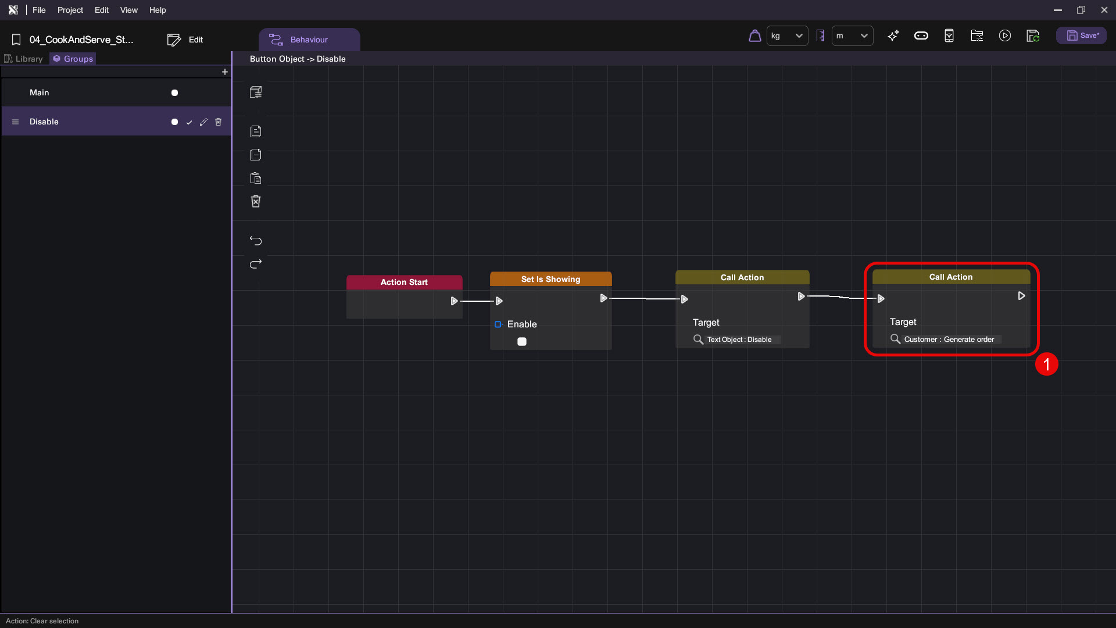Viewport: 1116px width, 628px height.
Task: Click the Customer : Generate order target field
Action: click(x=949, y=340)
